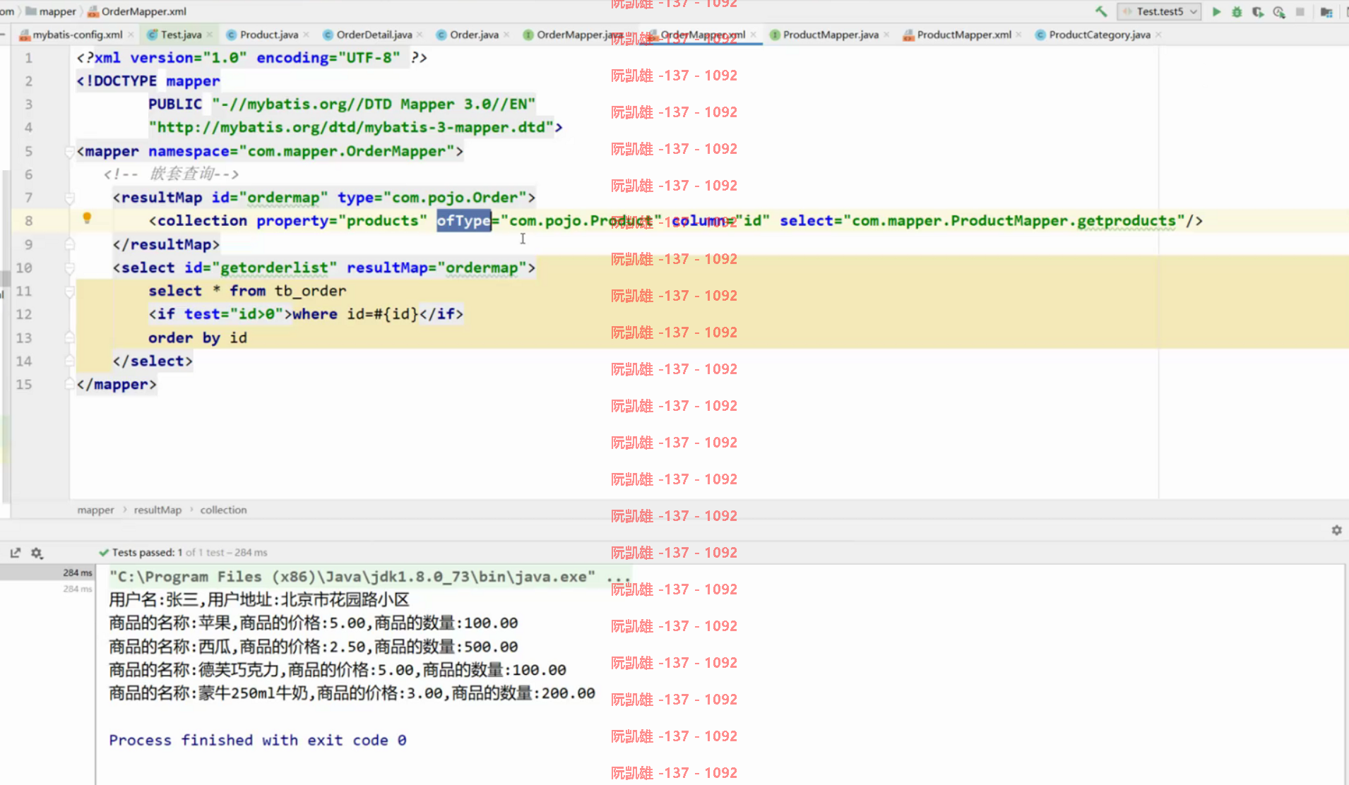This screenshot has height=785, width=1349.
Task: Close the mybatis-config.xml tab
Action: coord(131,35)
